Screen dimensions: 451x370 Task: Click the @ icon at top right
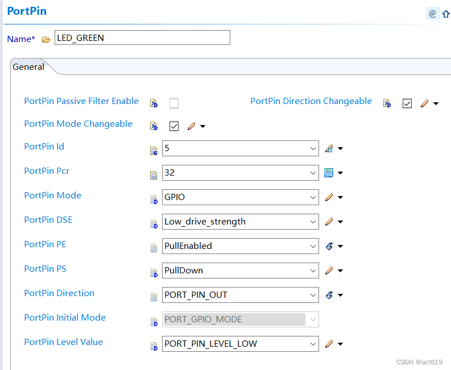click(433, 14)
